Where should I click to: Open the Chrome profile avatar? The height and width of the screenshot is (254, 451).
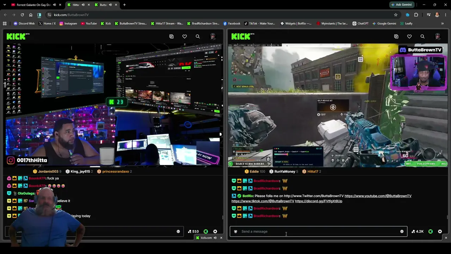[437, 15]
